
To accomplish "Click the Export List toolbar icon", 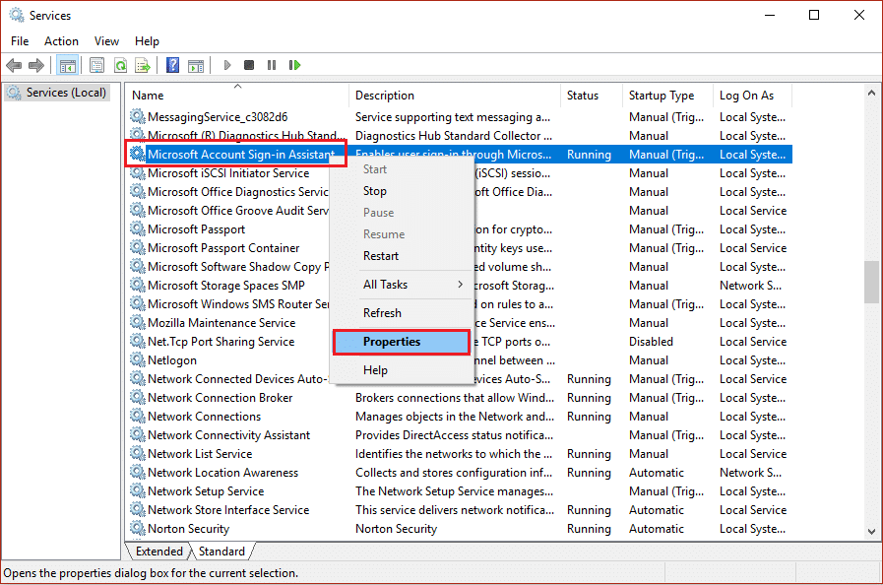I will [143, 65].
